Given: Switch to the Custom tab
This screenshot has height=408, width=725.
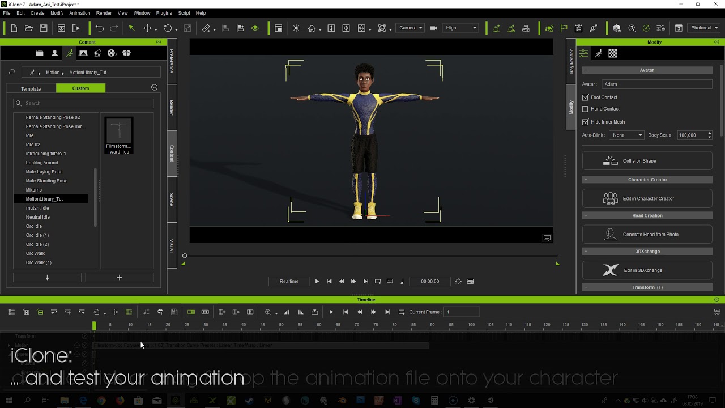Looking at the screenshot, I should coord(80,88).
